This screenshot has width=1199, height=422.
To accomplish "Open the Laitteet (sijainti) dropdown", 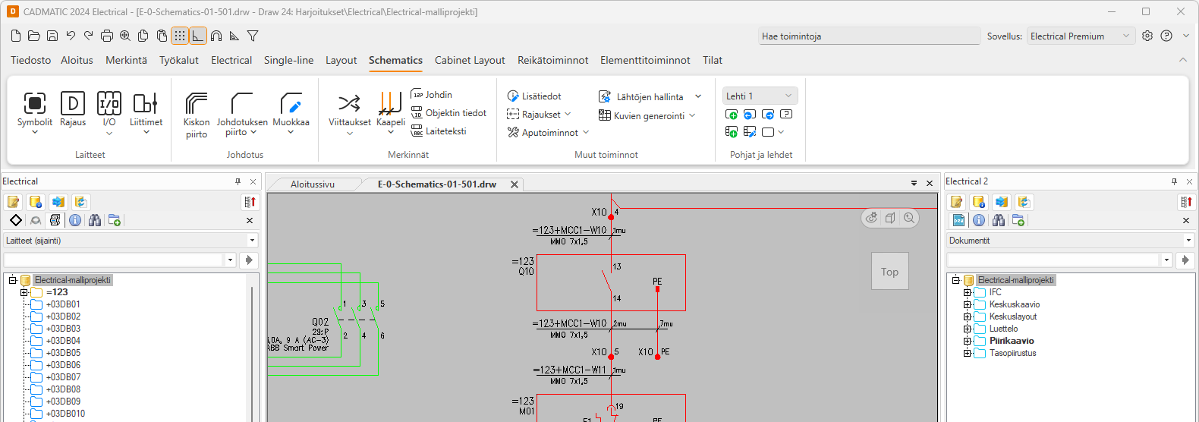I will click(x=131, y=241).
